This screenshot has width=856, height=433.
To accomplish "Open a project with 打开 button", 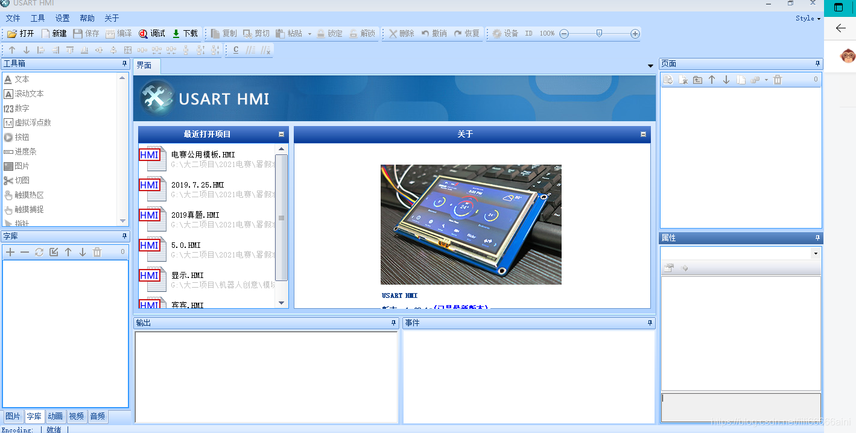I will coord(21,34).
